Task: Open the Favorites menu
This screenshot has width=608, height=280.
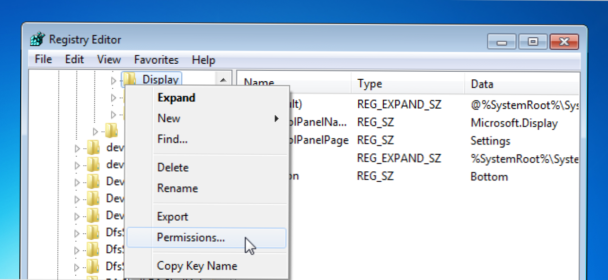Action: 156,59
